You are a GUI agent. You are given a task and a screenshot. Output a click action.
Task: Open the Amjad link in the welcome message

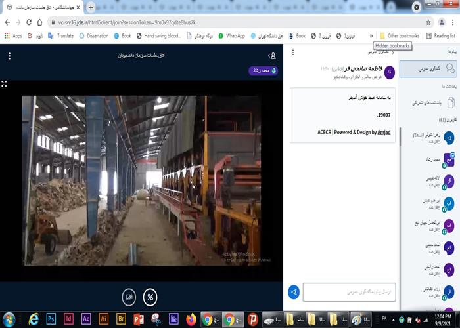click(384, 132)
